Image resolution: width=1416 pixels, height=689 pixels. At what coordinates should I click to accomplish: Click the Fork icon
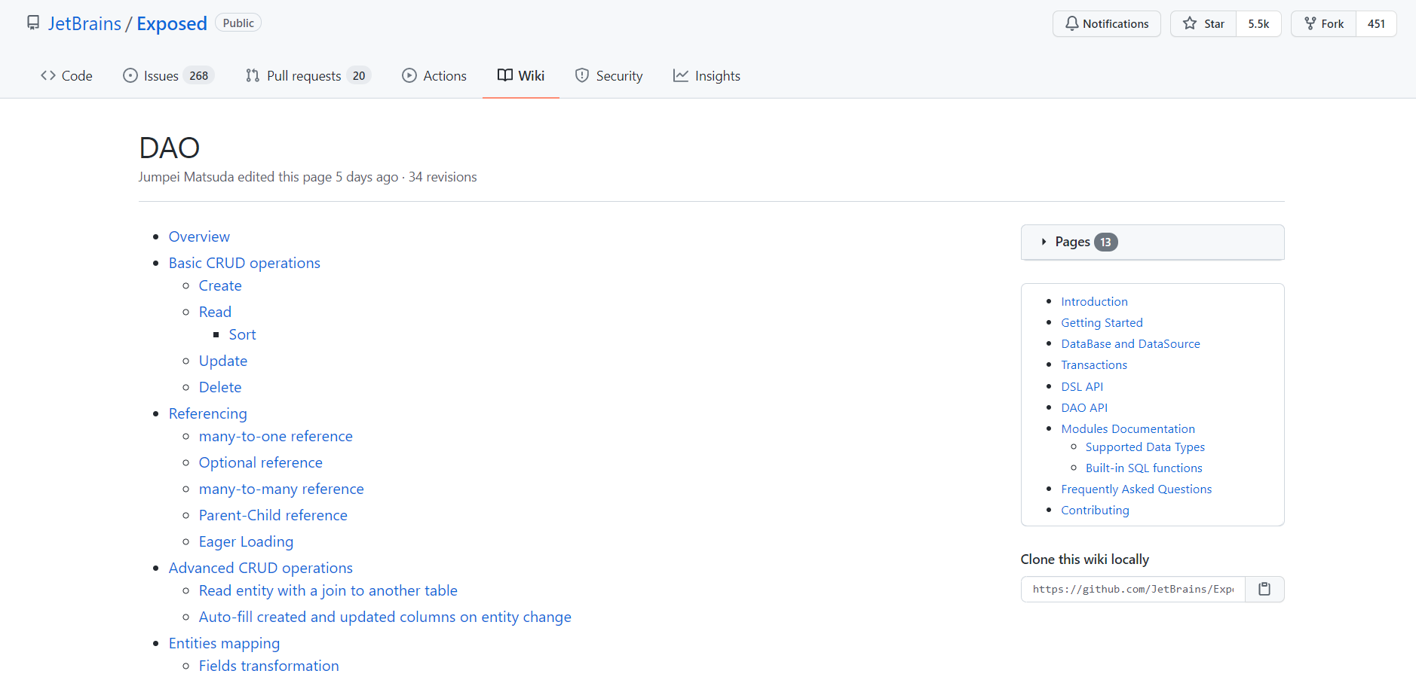click(1310, 23)
